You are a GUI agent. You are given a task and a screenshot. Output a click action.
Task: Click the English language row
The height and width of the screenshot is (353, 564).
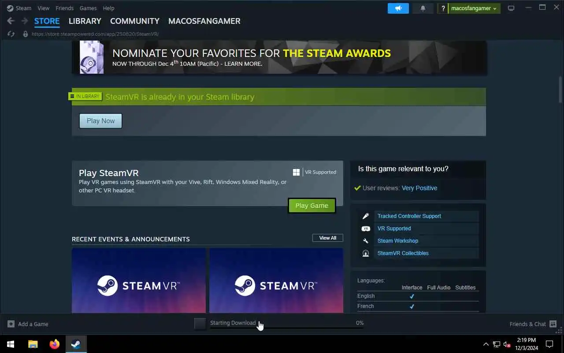[x=418, y=296]
